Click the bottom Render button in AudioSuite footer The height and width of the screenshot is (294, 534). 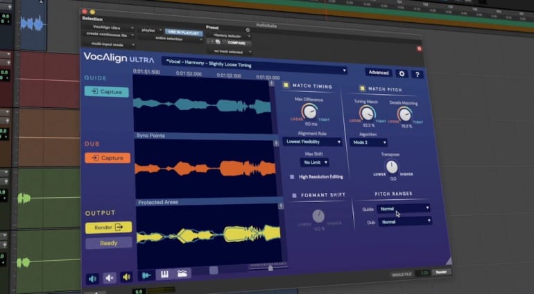coord(441,272)
